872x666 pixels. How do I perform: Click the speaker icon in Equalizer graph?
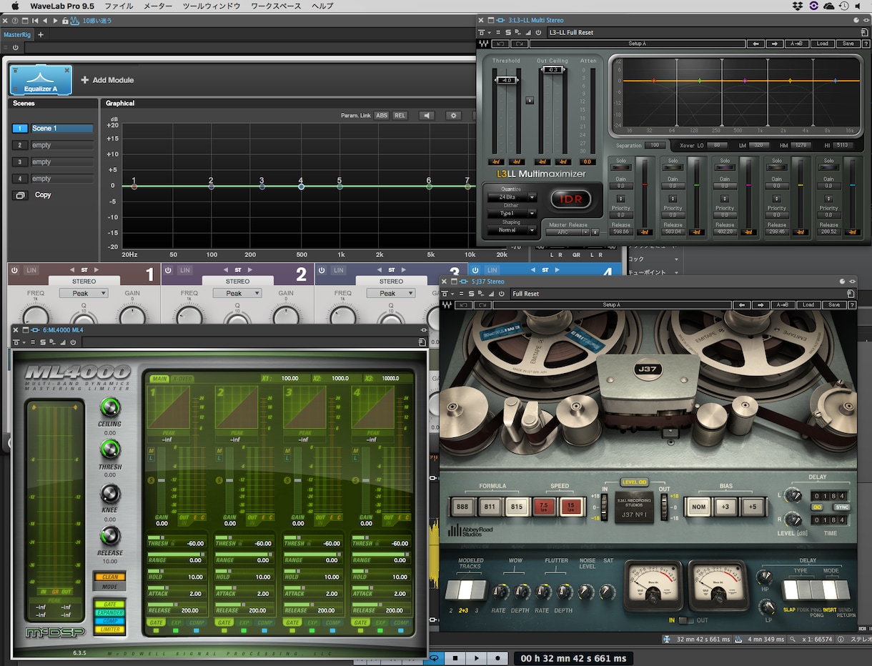tap(427, 115)
